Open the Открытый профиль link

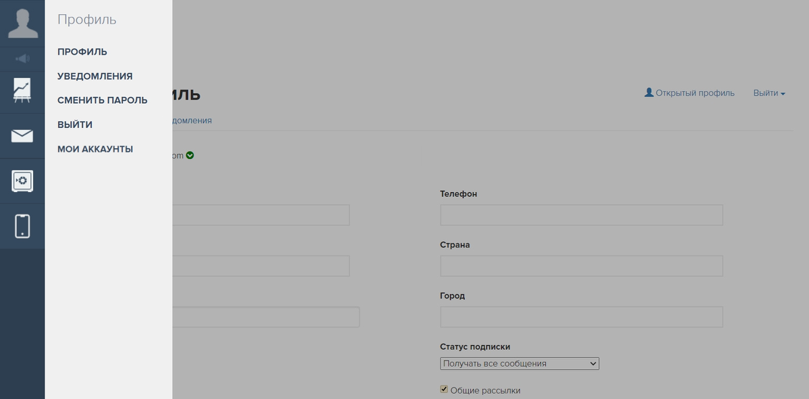tap(694, 93)
